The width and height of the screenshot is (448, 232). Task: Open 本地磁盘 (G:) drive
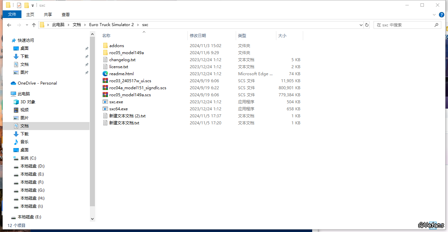(x=32, y=190)
